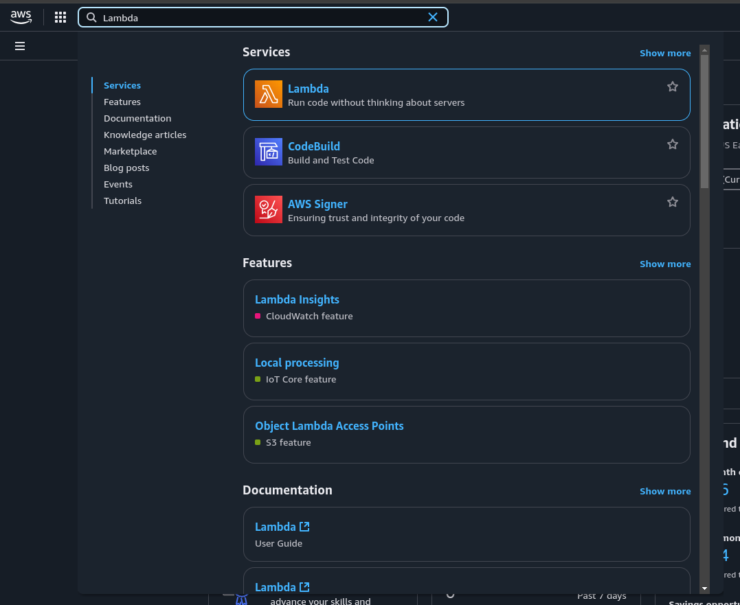The image size is (740, 605).
Task: Click the CodeBuild service icon
Action: 269,152
